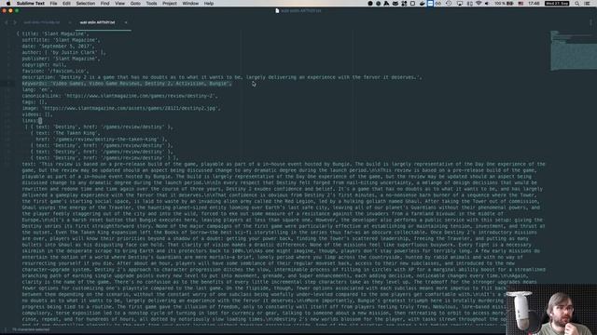
Task: Click the highlighted date in the menu bar
Action: [557, 3]
